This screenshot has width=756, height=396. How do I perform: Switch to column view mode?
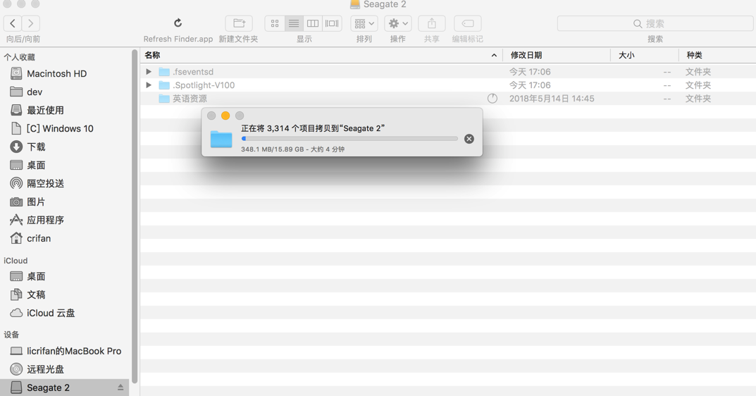pos(313,23)
